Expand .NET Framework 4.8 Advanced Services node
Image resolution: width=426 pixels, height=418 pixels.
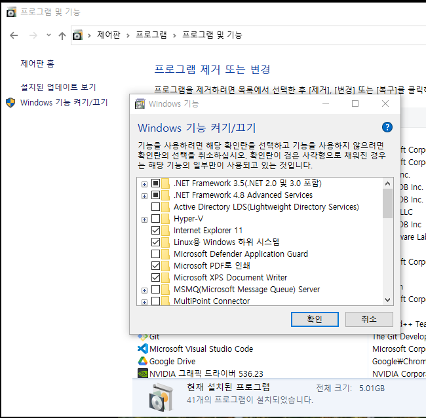coord(145,196)
